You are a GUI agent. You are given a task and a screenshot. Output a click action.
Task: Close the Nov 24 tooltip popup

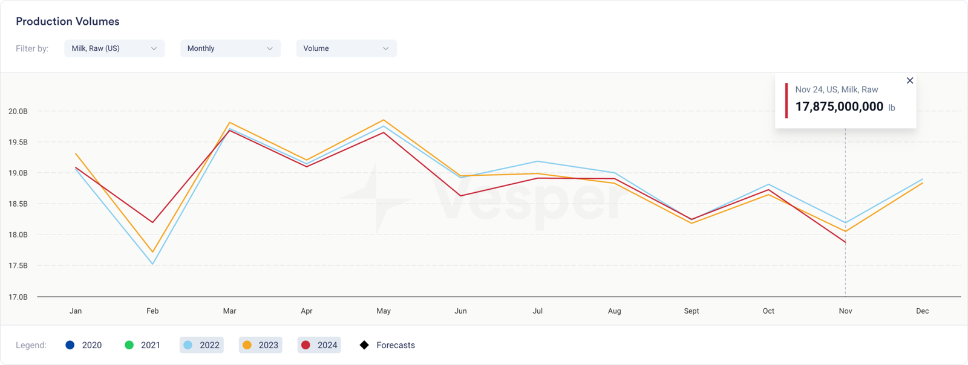point(909,80)
